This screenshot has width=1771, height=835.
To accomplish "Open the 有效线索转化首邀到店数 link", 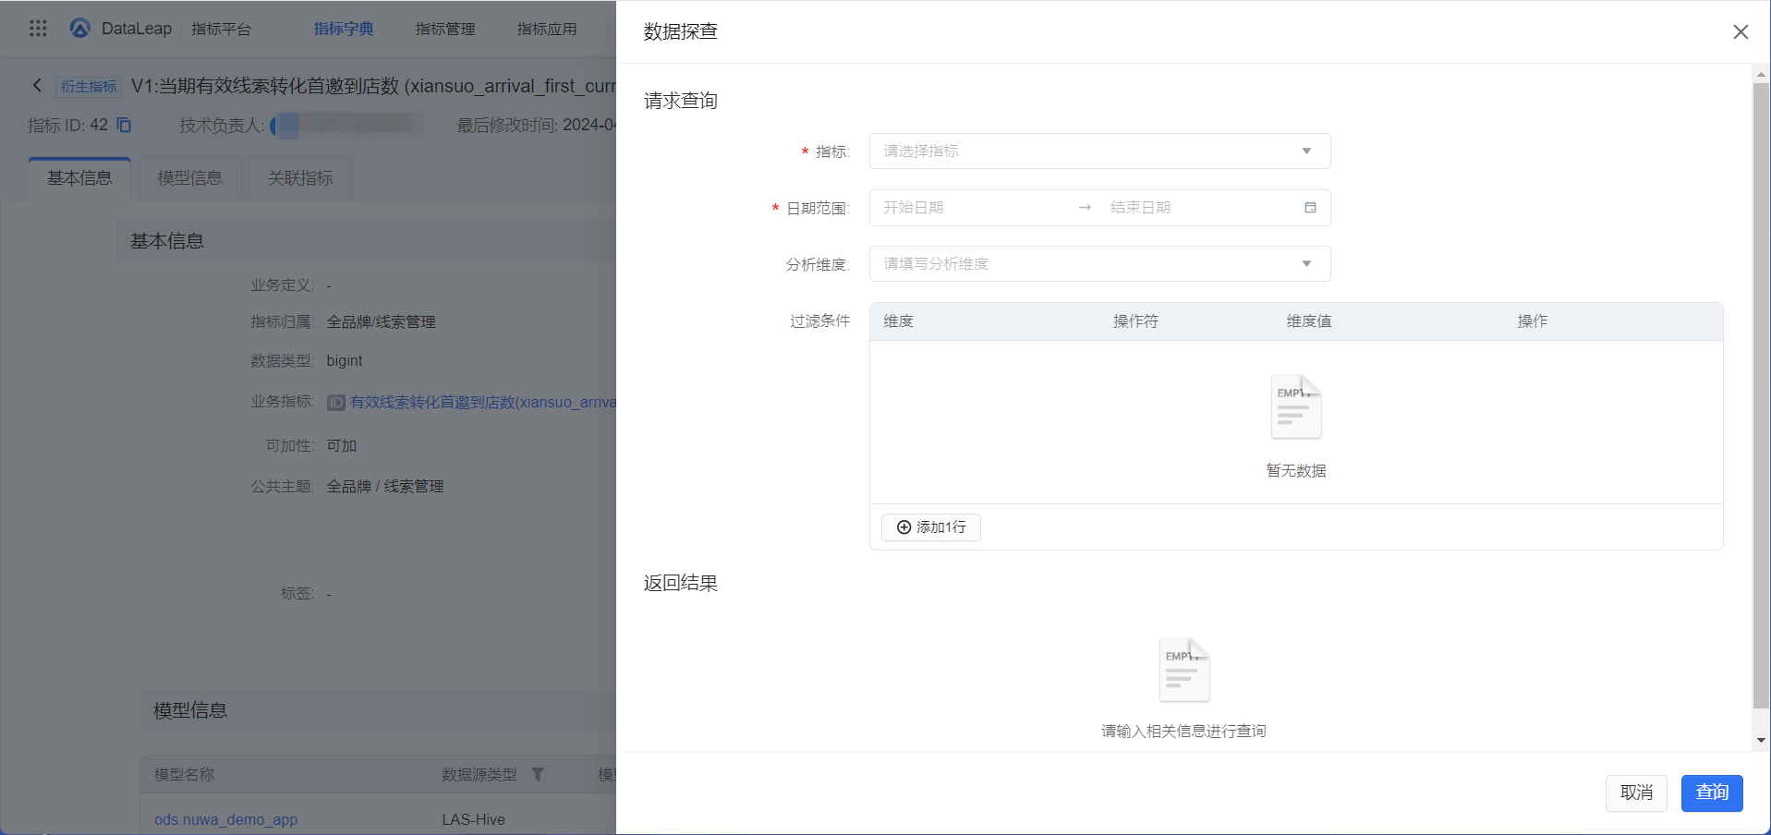I will click(x=482, y=403).
